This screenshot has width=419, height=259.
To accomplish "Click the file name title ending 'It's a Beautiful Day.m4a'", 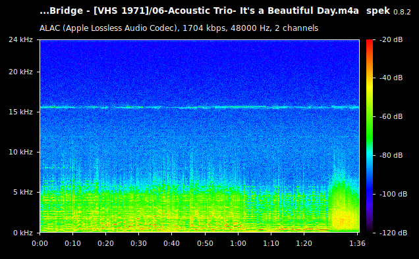I will pos(199,11).
